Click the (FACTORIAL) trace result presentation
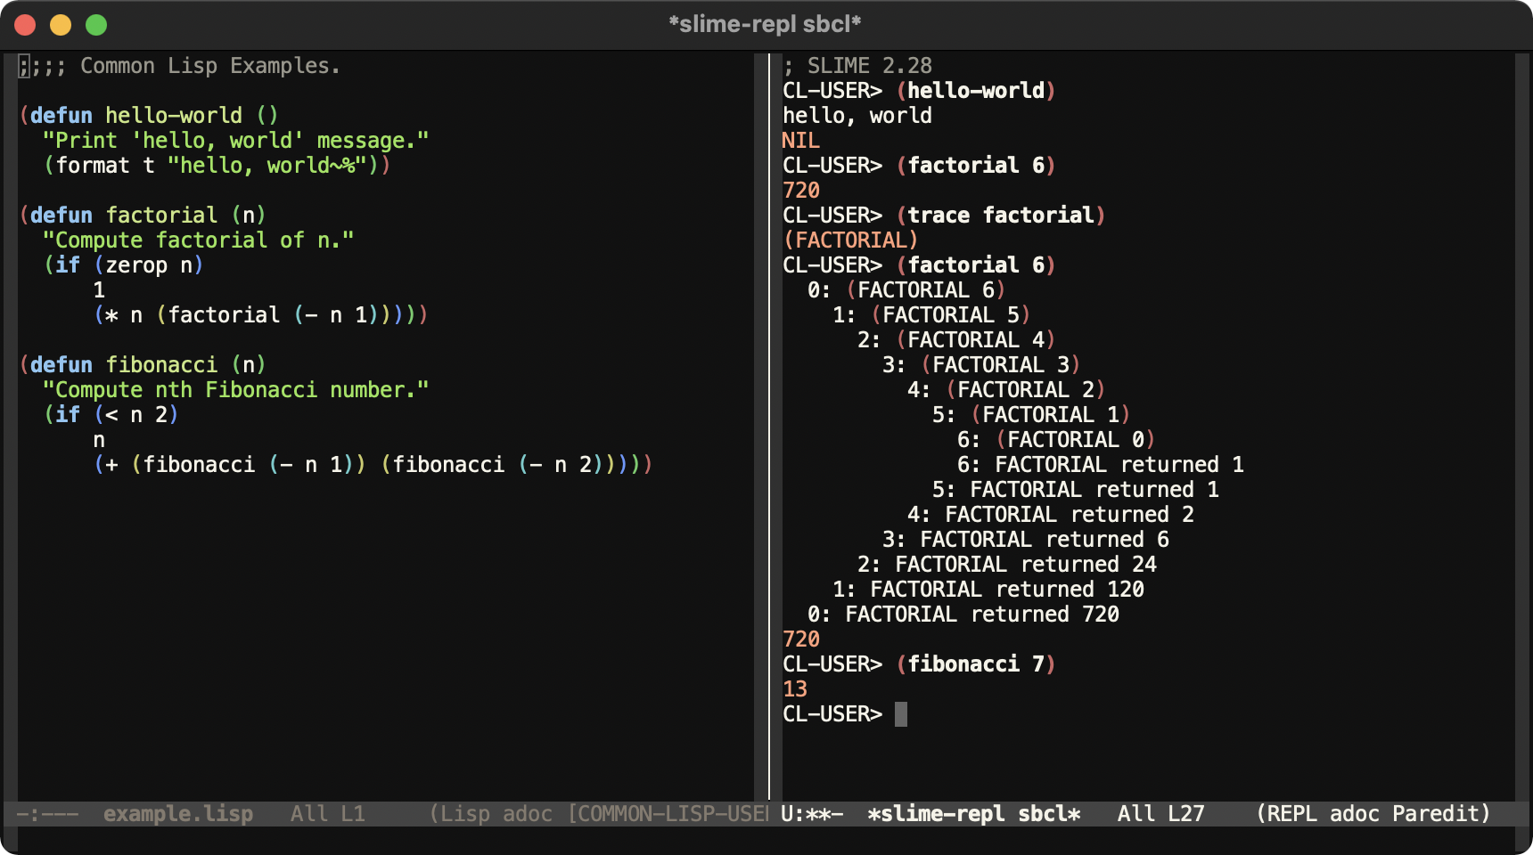The height and width of the screenshot is (855, 1533). [x=850, y=240]
